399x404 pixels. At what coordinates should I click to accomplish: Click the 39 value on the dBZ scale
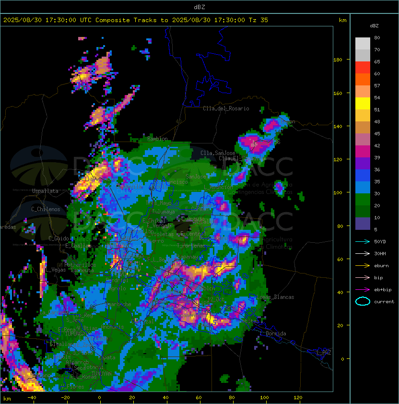pos(377,157)
